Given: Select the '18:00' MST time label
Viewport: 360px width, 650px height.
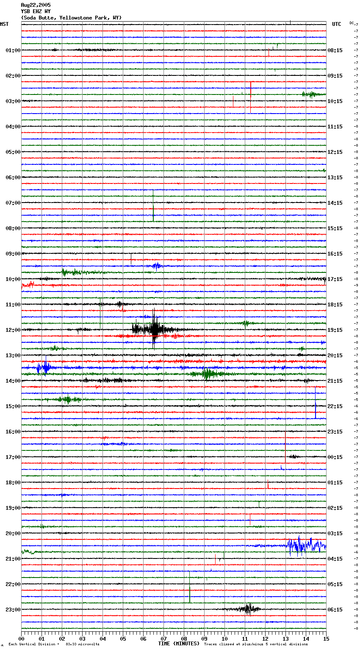Looking at the screenshot, I should point(13,483).
